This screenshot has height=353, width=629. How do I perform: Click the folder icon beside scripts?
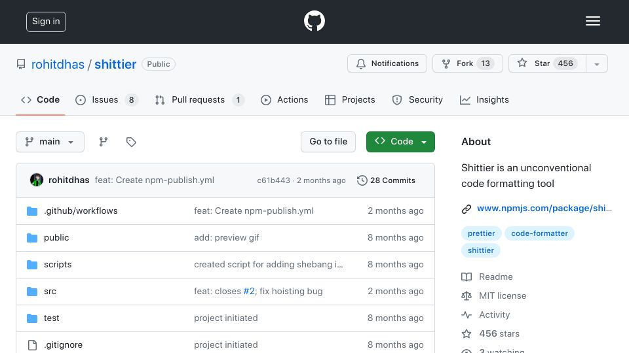pyautogui.click(x=32, y=265)
